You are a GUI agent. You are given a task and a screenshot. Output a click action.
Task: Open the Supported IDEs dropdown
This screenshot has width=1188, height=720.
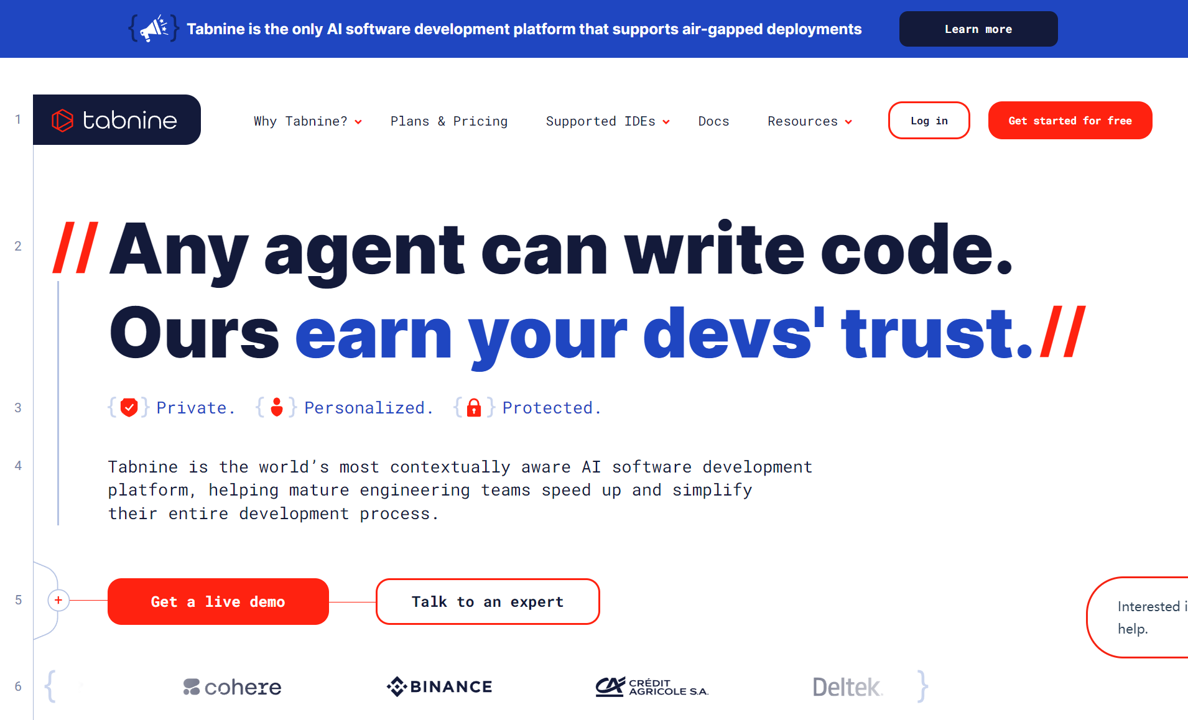coord(607,121)
